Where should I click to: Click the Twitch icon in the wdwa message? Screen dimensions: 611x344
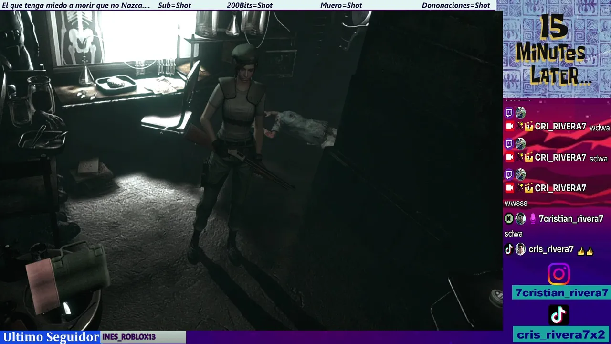[509, 113]
